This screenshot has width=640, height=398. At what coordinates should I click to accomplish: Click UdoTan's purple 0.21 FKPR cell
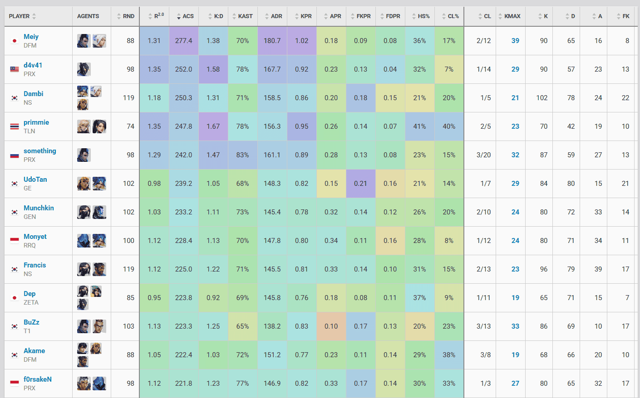pos(360,184)
